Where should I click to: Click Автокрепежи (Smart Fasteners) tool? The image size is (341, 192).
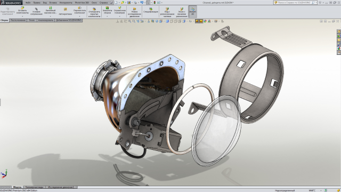pyautogui.click(x=65, y=11)
